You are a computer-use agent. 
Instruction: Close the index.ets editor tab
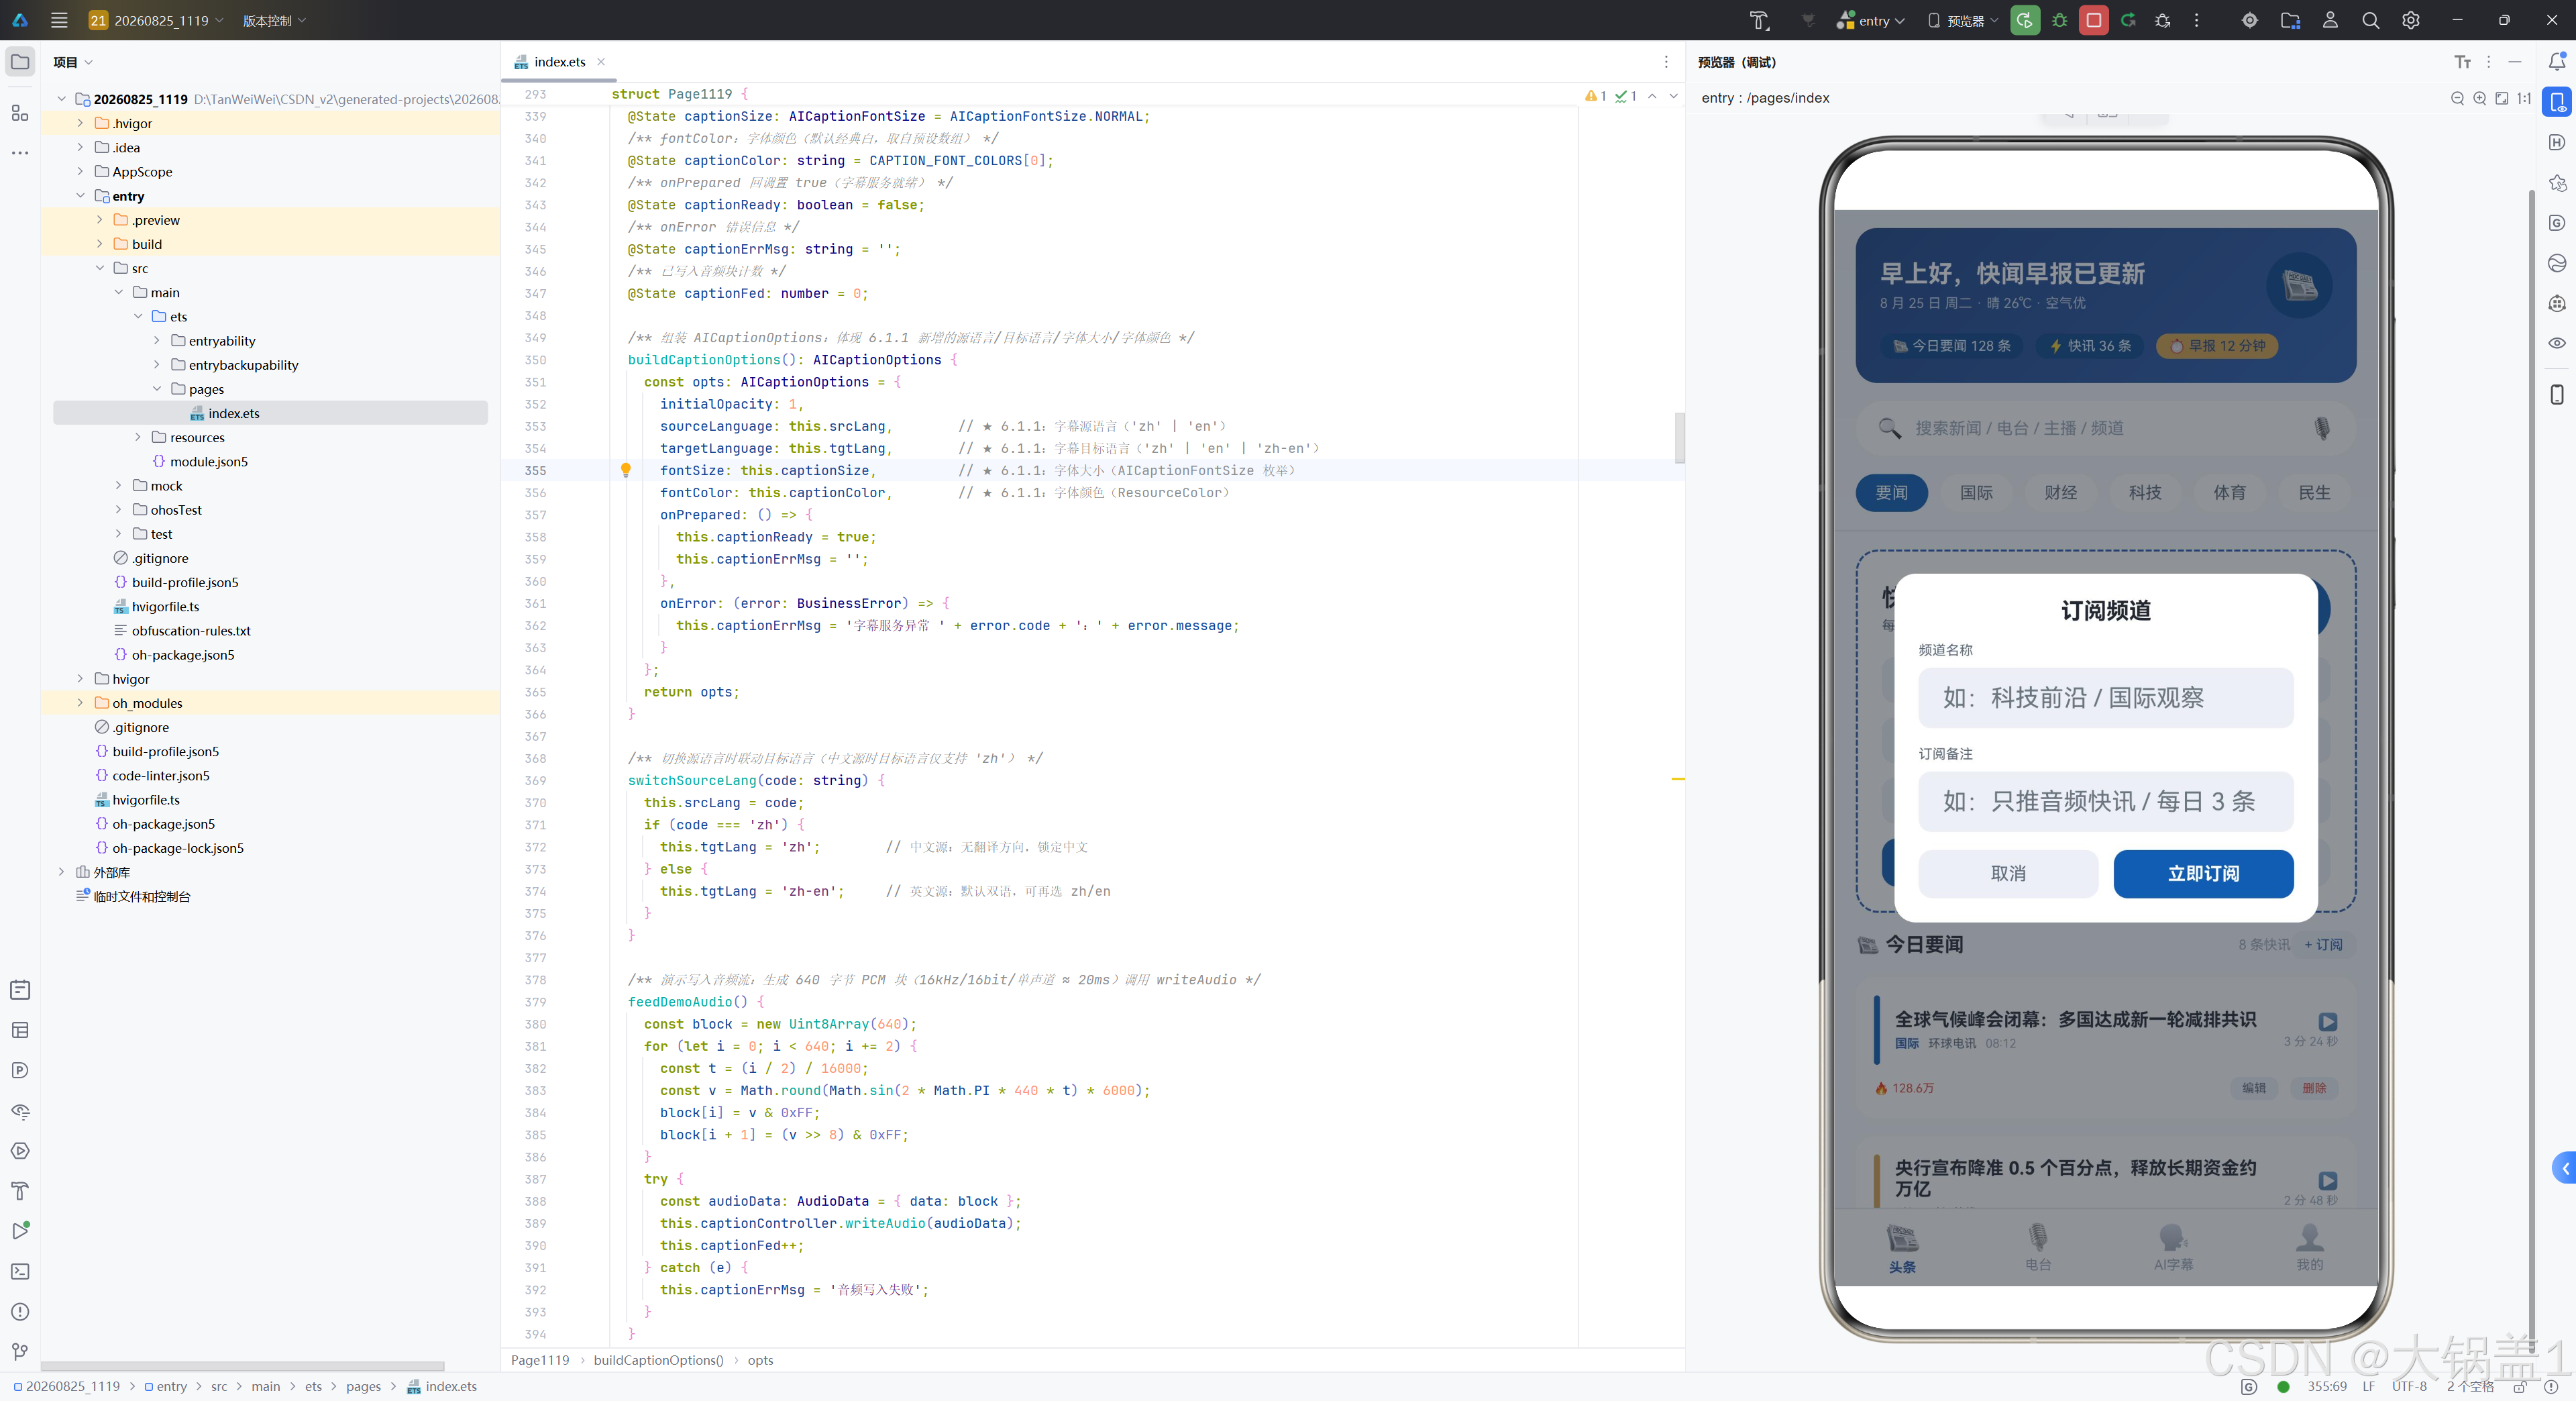coord(601,62)
